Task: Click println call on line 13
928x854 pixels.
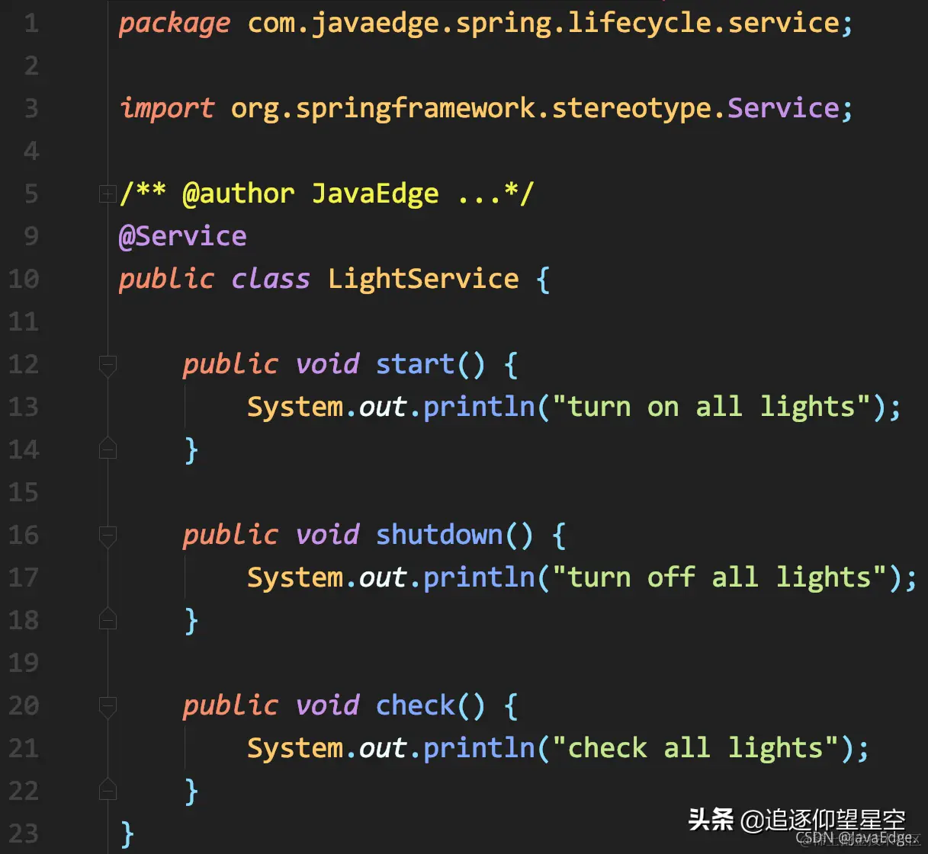Action: click(x=479, y=407)
